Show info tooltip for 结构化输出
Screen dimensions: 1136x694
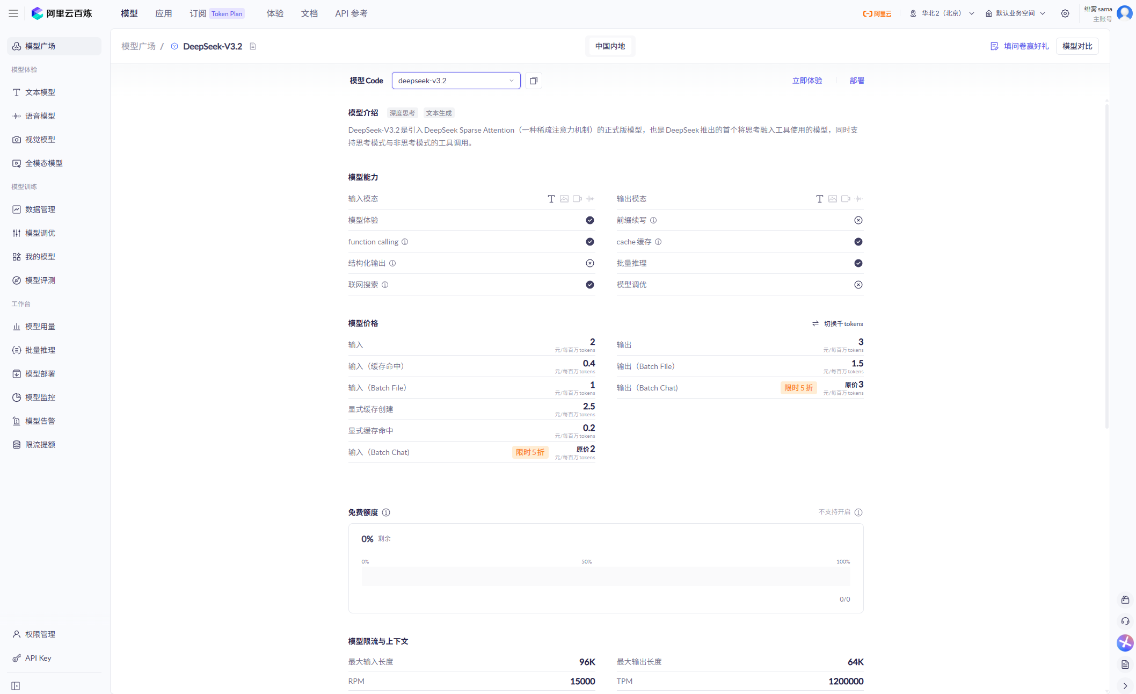(392, 263)
